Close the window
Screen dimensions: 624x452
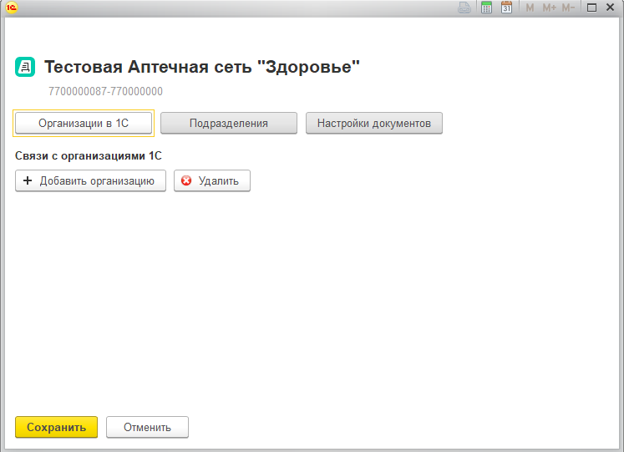pos(610,8)
